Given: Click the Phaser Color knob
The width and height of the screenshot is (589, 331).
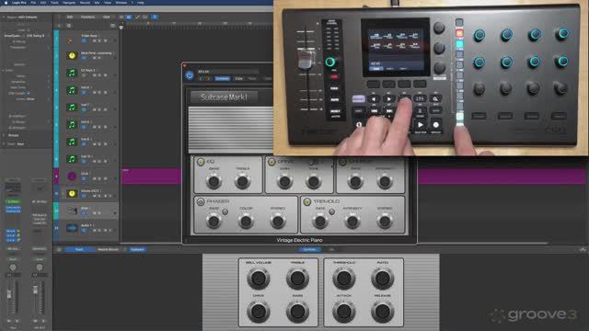Looking at the screenshot, I should click(246, 222).
